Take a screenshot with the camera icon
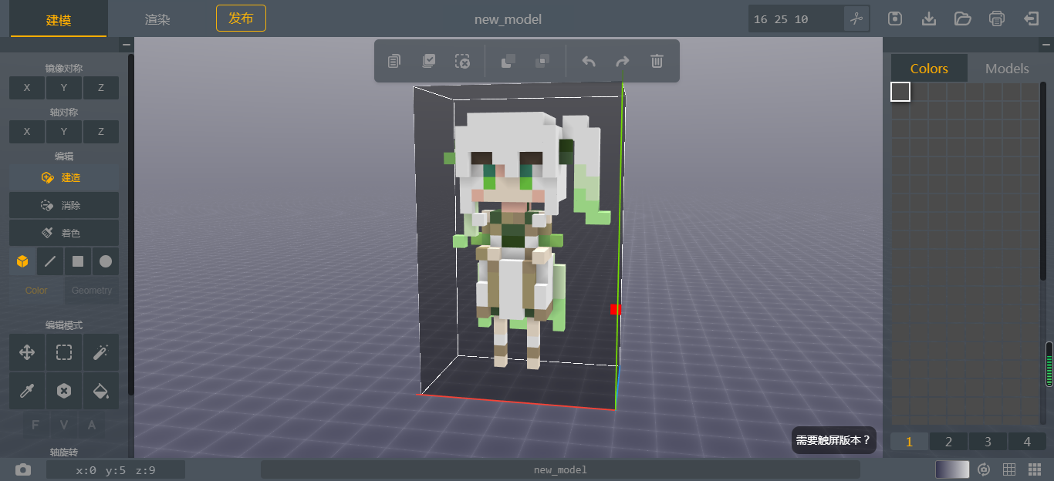 click(x=23, y=469)
